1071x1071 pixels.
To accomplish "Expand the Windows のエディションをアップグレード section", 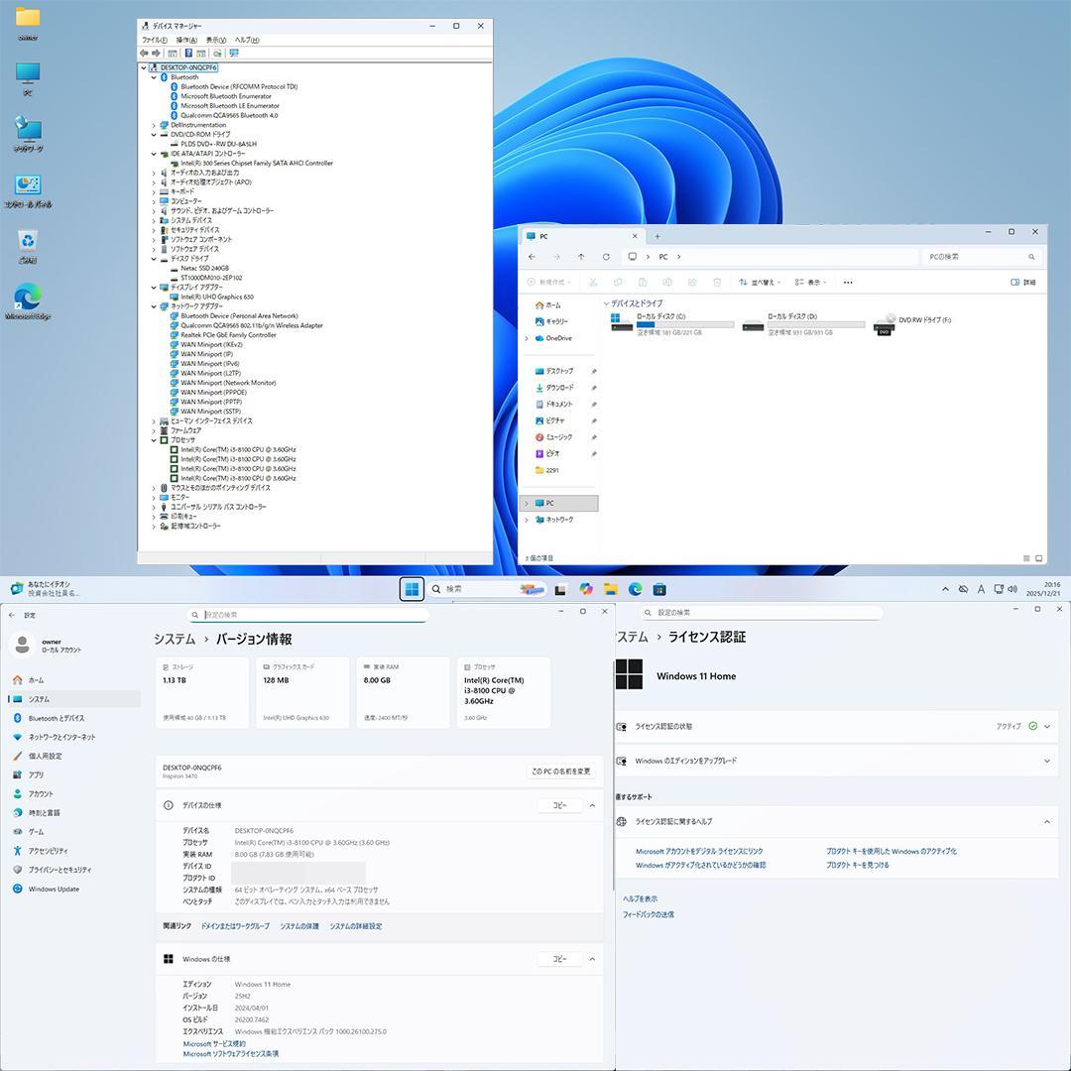I will pos(1046,762).
